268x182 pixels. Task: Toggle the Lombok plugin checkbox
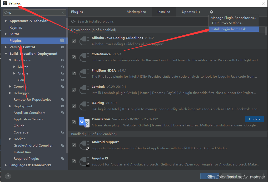[x=74, y=90]
